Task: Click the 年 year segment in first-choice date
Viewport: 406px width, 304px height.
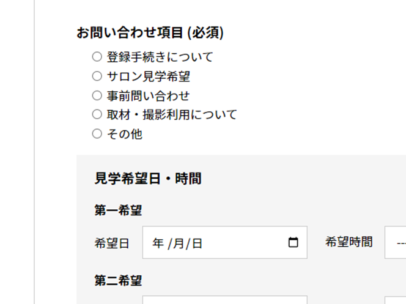Action: pos(158,243)
